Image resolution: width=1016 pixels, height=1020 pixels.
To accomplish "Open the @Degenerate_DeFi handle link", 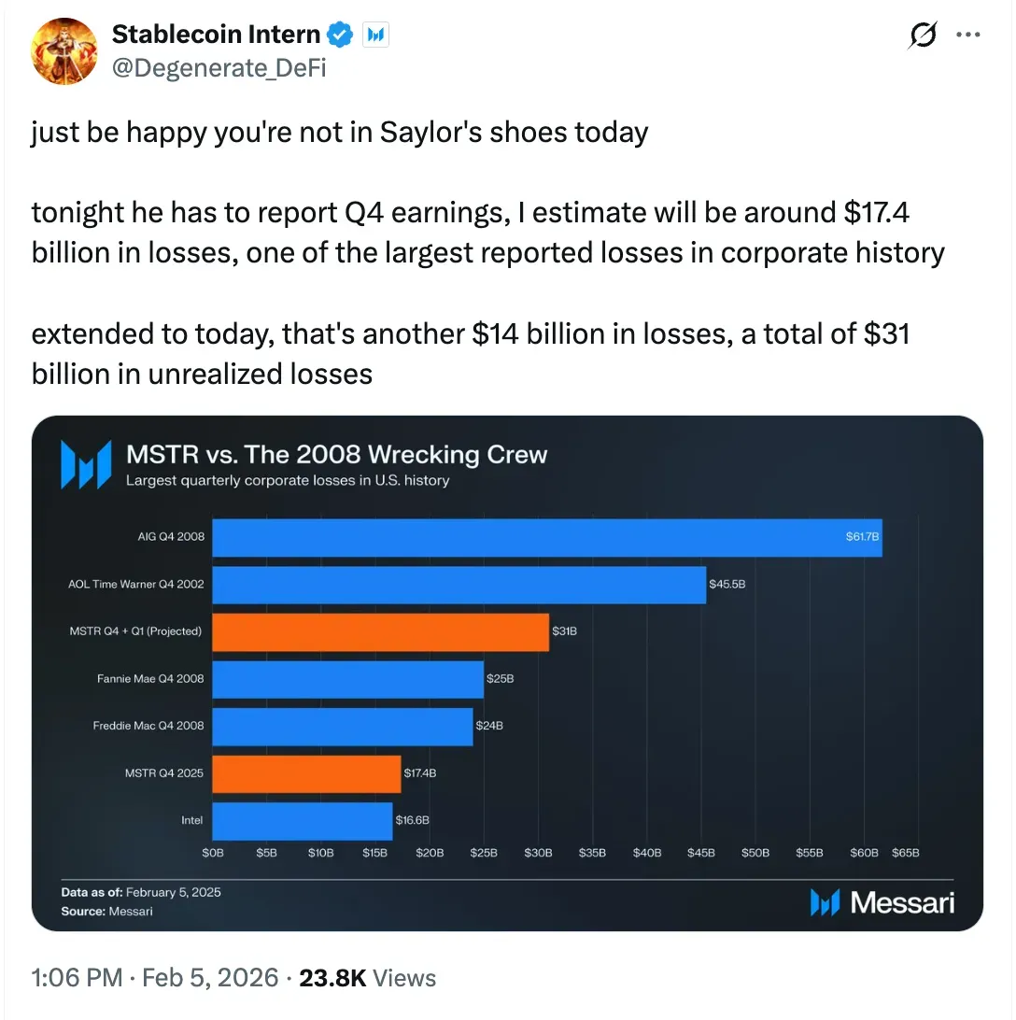I will point(219,67).
